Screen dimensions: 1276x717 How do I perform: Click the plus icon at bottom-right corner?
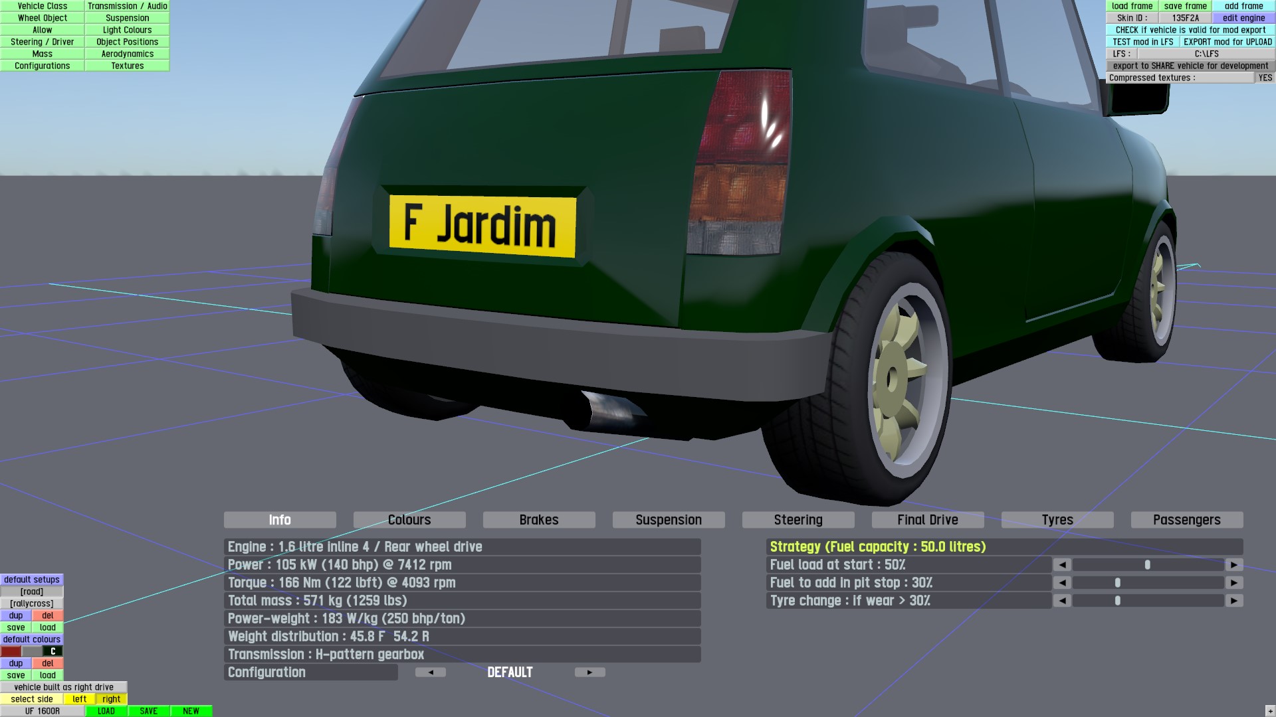pyautogui.click(x=1270, y=712)
